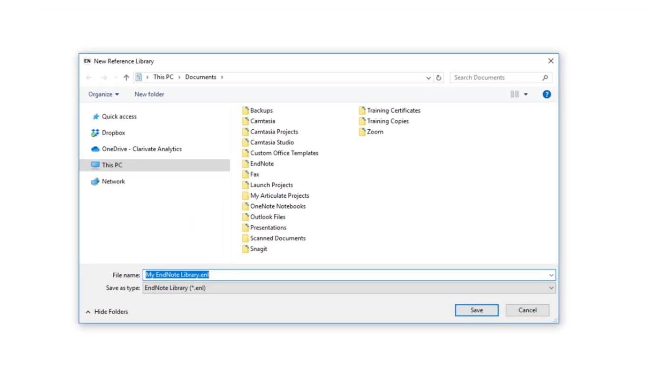Select Network in navigation pane
650x365 pixels.
[113, 181]
